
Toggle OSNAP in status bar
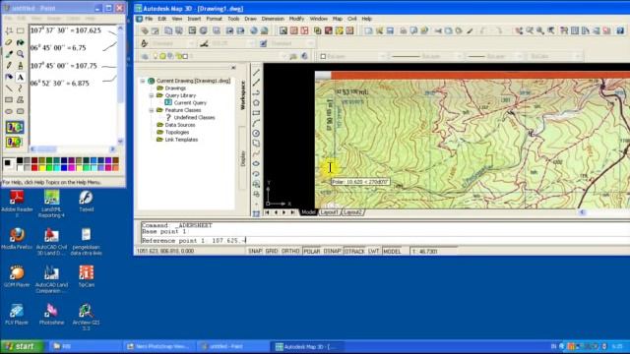332,252
